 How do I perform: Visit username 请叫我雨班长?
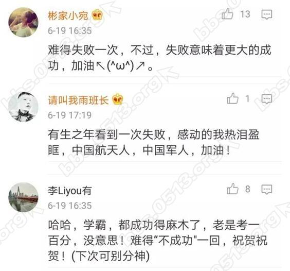pyautogui.click(x=78, y=100)
